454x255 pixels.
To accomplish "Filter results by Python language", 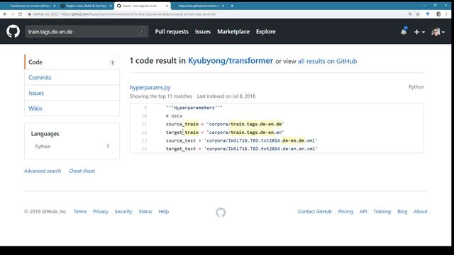I will tap(72, 147).
